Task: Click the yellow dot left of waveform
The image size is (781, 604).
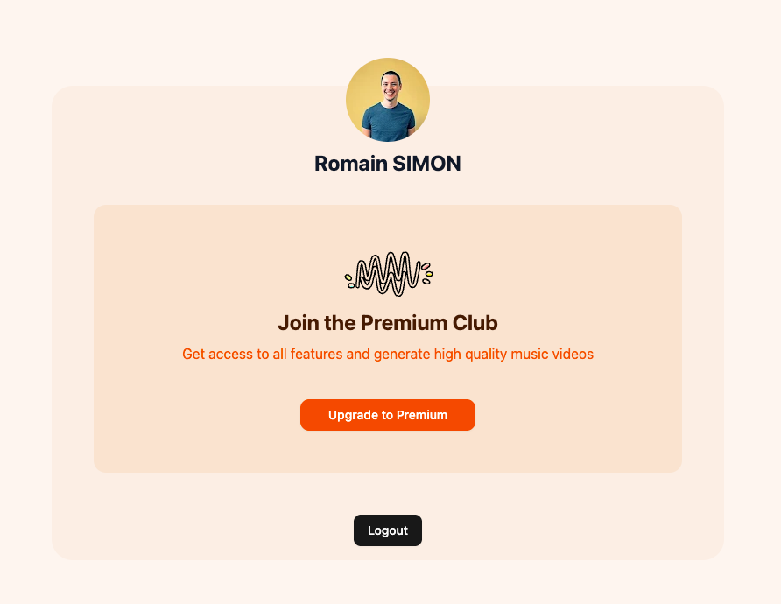Action: 348,277
